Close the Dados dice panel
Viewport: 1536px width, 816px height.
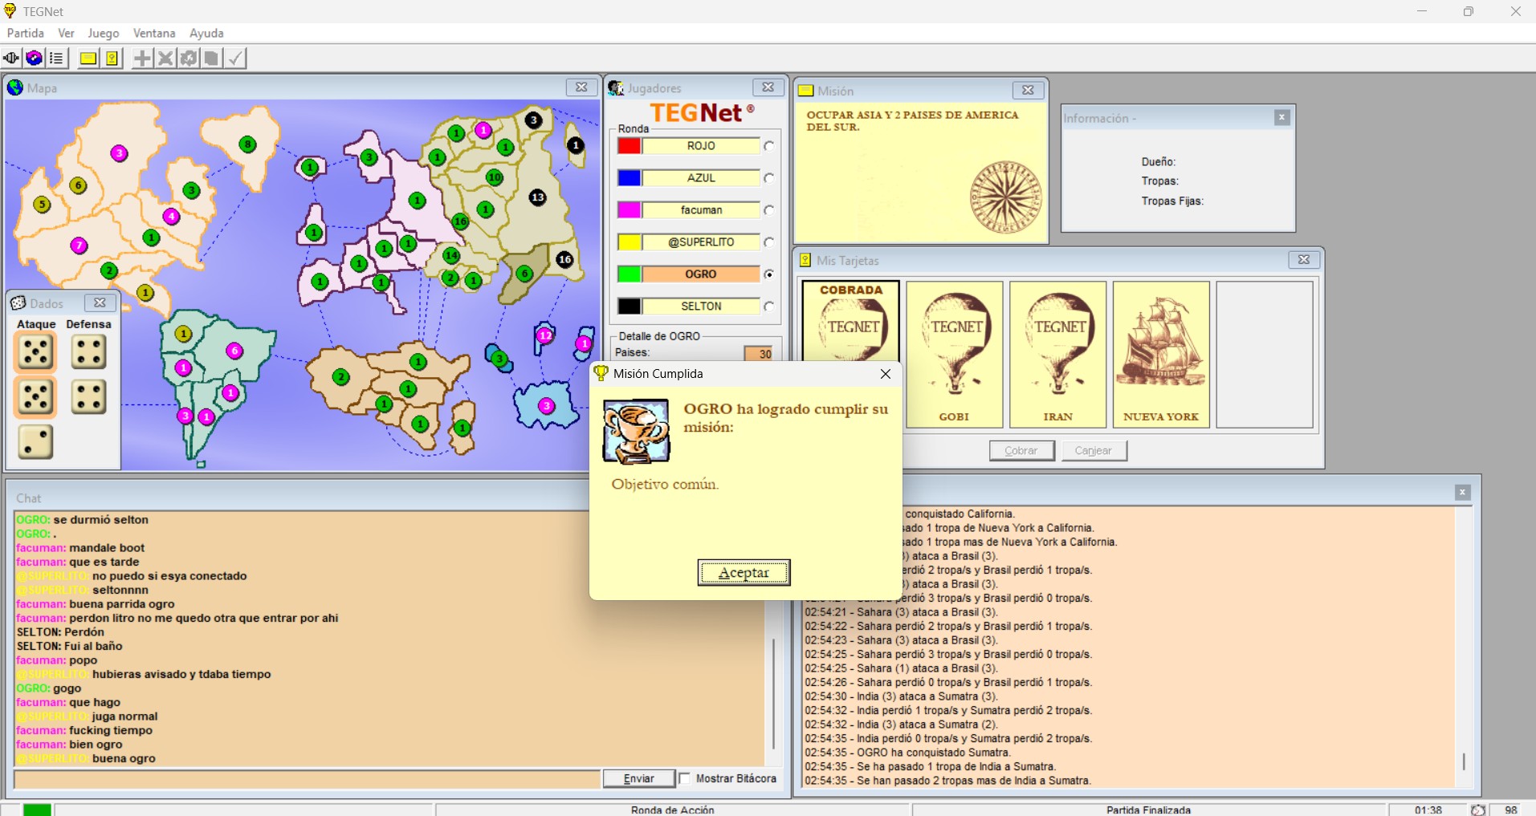pyautogui.click(x=100, y=302)
